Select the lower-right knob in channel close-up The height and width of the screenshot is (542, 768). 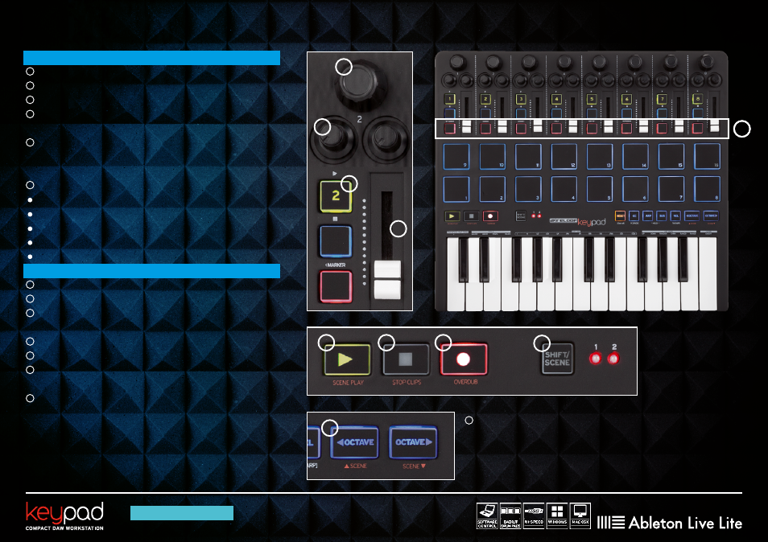[x=386, y=139]
